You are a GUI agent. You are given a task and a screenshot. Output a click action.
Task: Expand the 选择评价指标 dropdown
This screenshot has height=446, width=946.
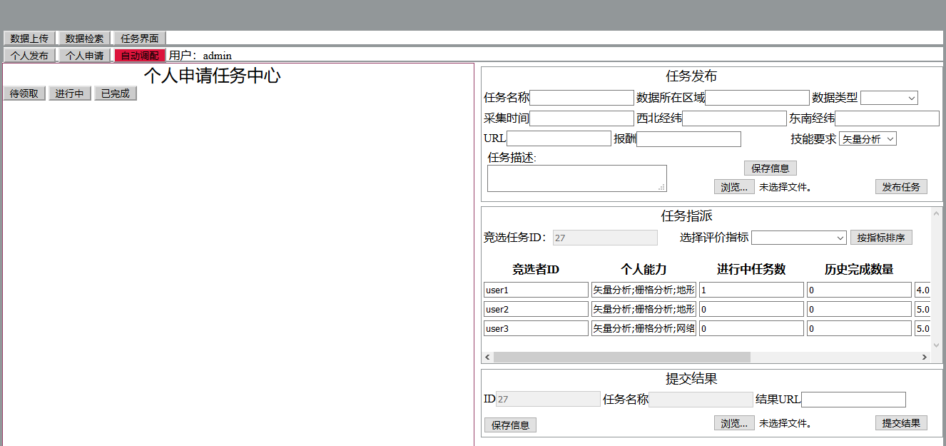[799, 238]
